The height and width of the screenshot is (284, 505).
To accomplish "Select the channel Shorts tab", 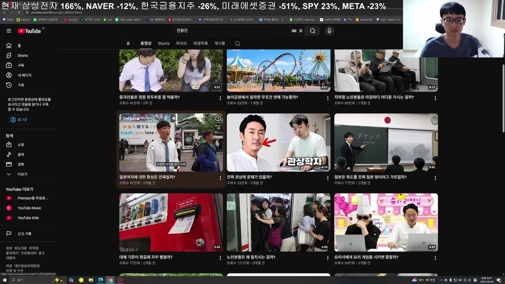I will tap(164, 43).
